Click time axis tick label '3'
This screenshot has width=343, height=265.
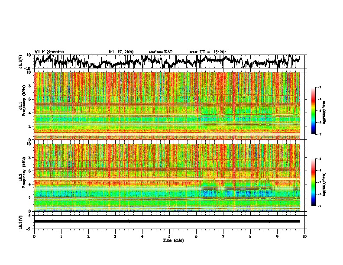click(x=115, y=236)
